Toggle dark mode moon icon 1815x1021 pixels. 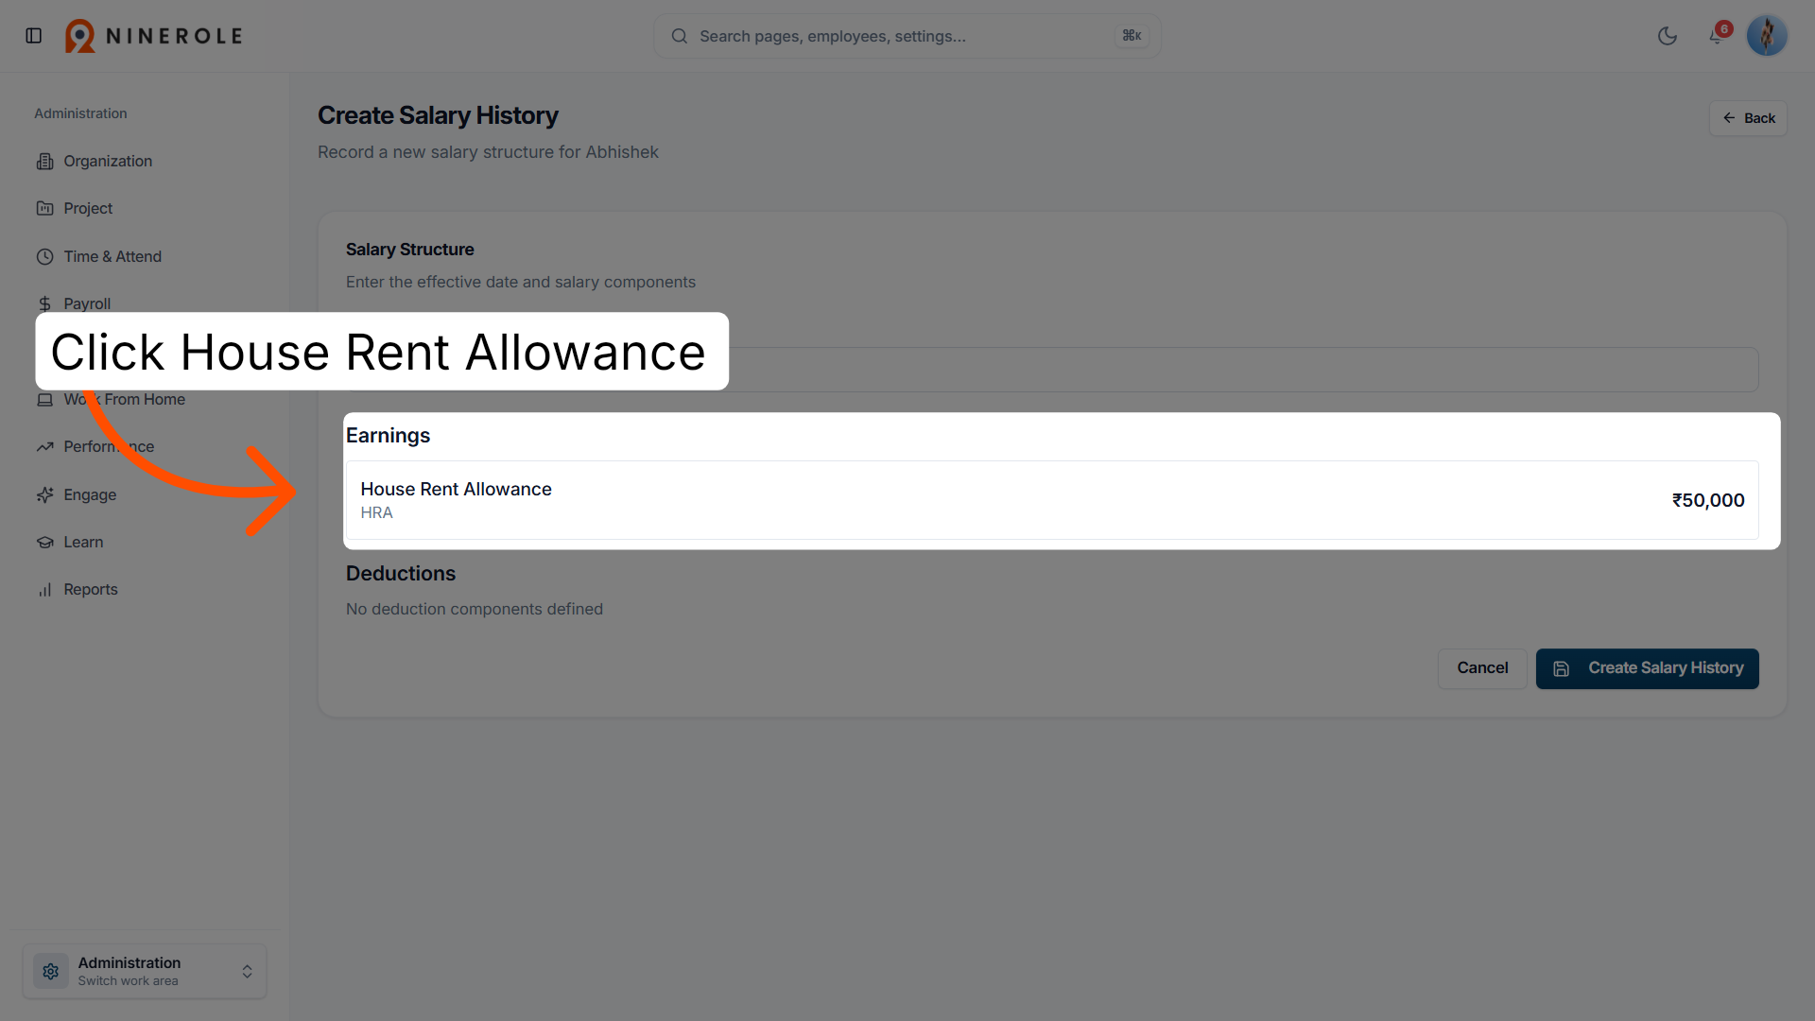tap(1668, 36)
